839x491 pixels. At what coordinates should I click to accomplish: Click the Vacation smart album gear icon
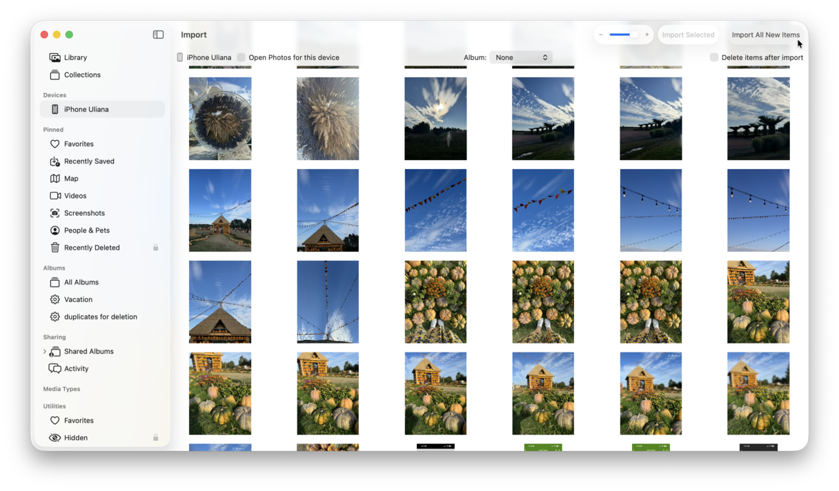pyautogui.click(x=55, y=299)
